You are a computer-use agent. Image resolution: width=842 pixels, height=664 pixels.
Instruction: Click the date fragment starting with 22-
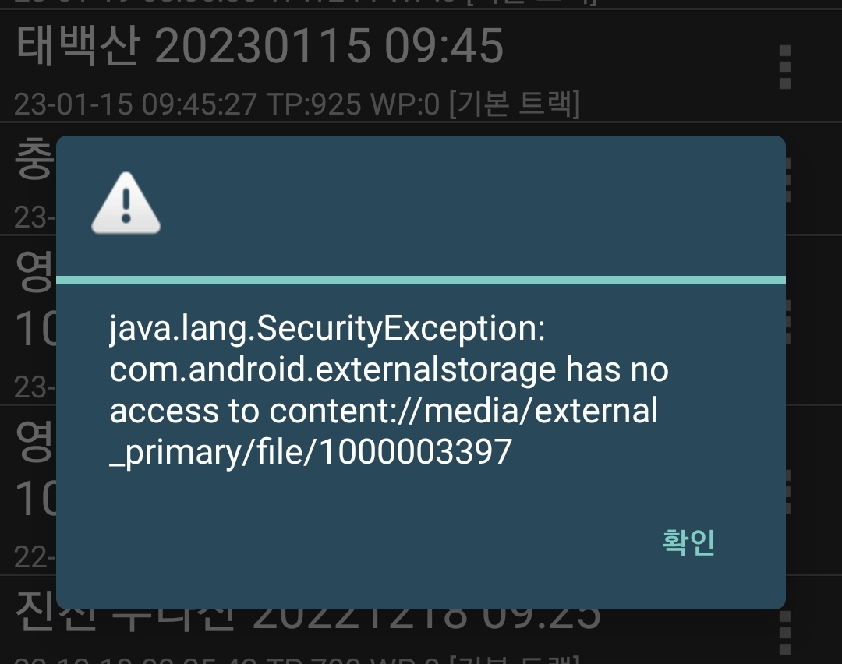(34, 557)
